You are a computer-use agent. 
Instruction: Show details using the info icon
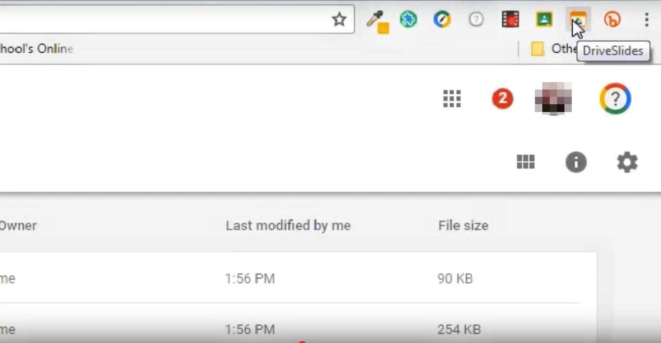[x=576, y=162]
